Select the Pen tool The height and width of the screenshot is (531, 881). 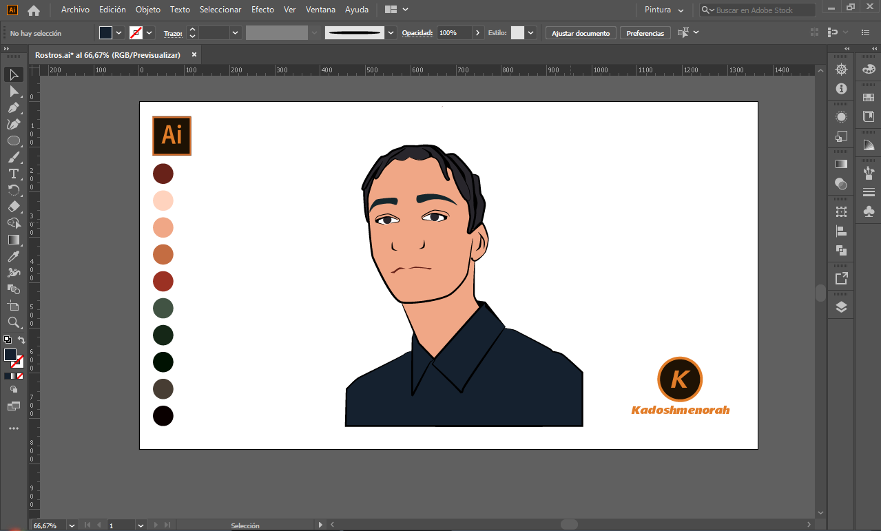pos(13,107)
